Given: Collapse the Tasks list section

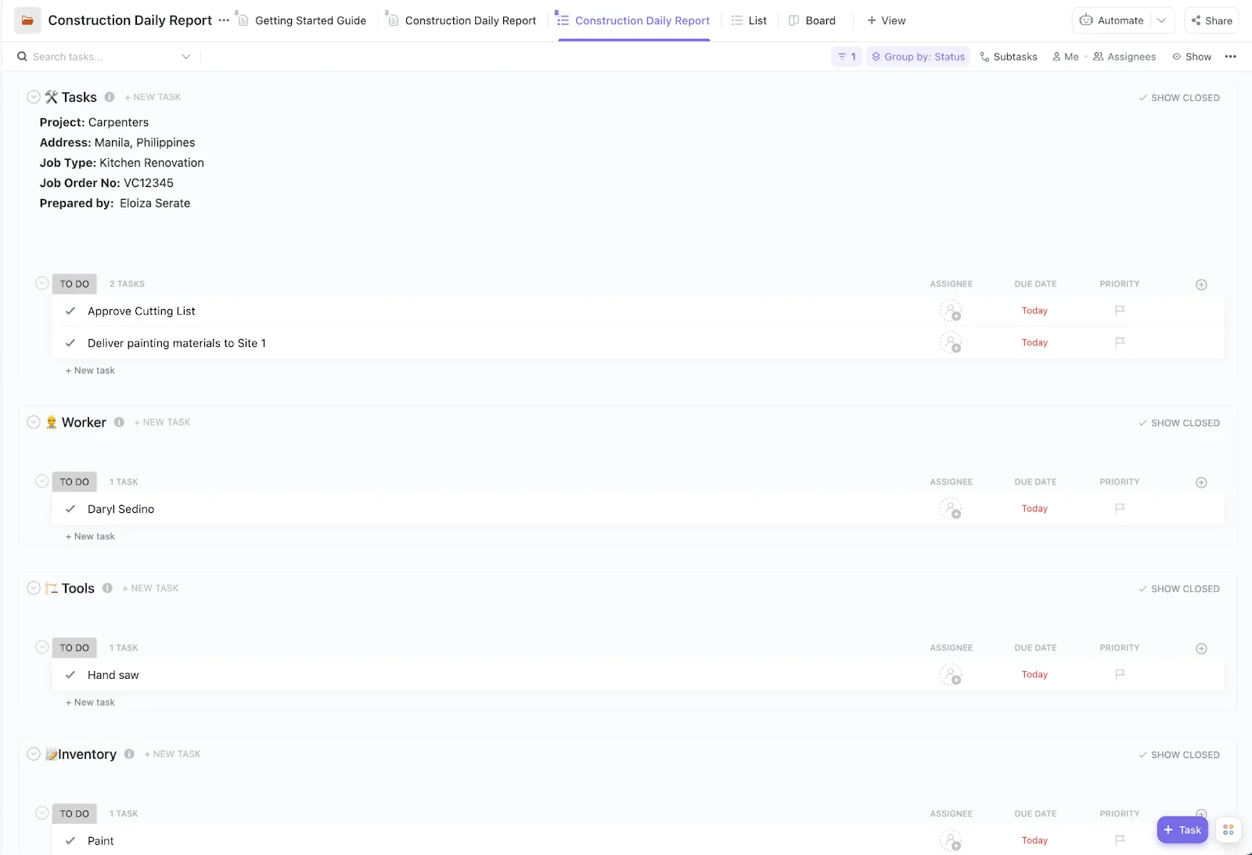Looking at the screenshot, I should click(x=34, y=97).
